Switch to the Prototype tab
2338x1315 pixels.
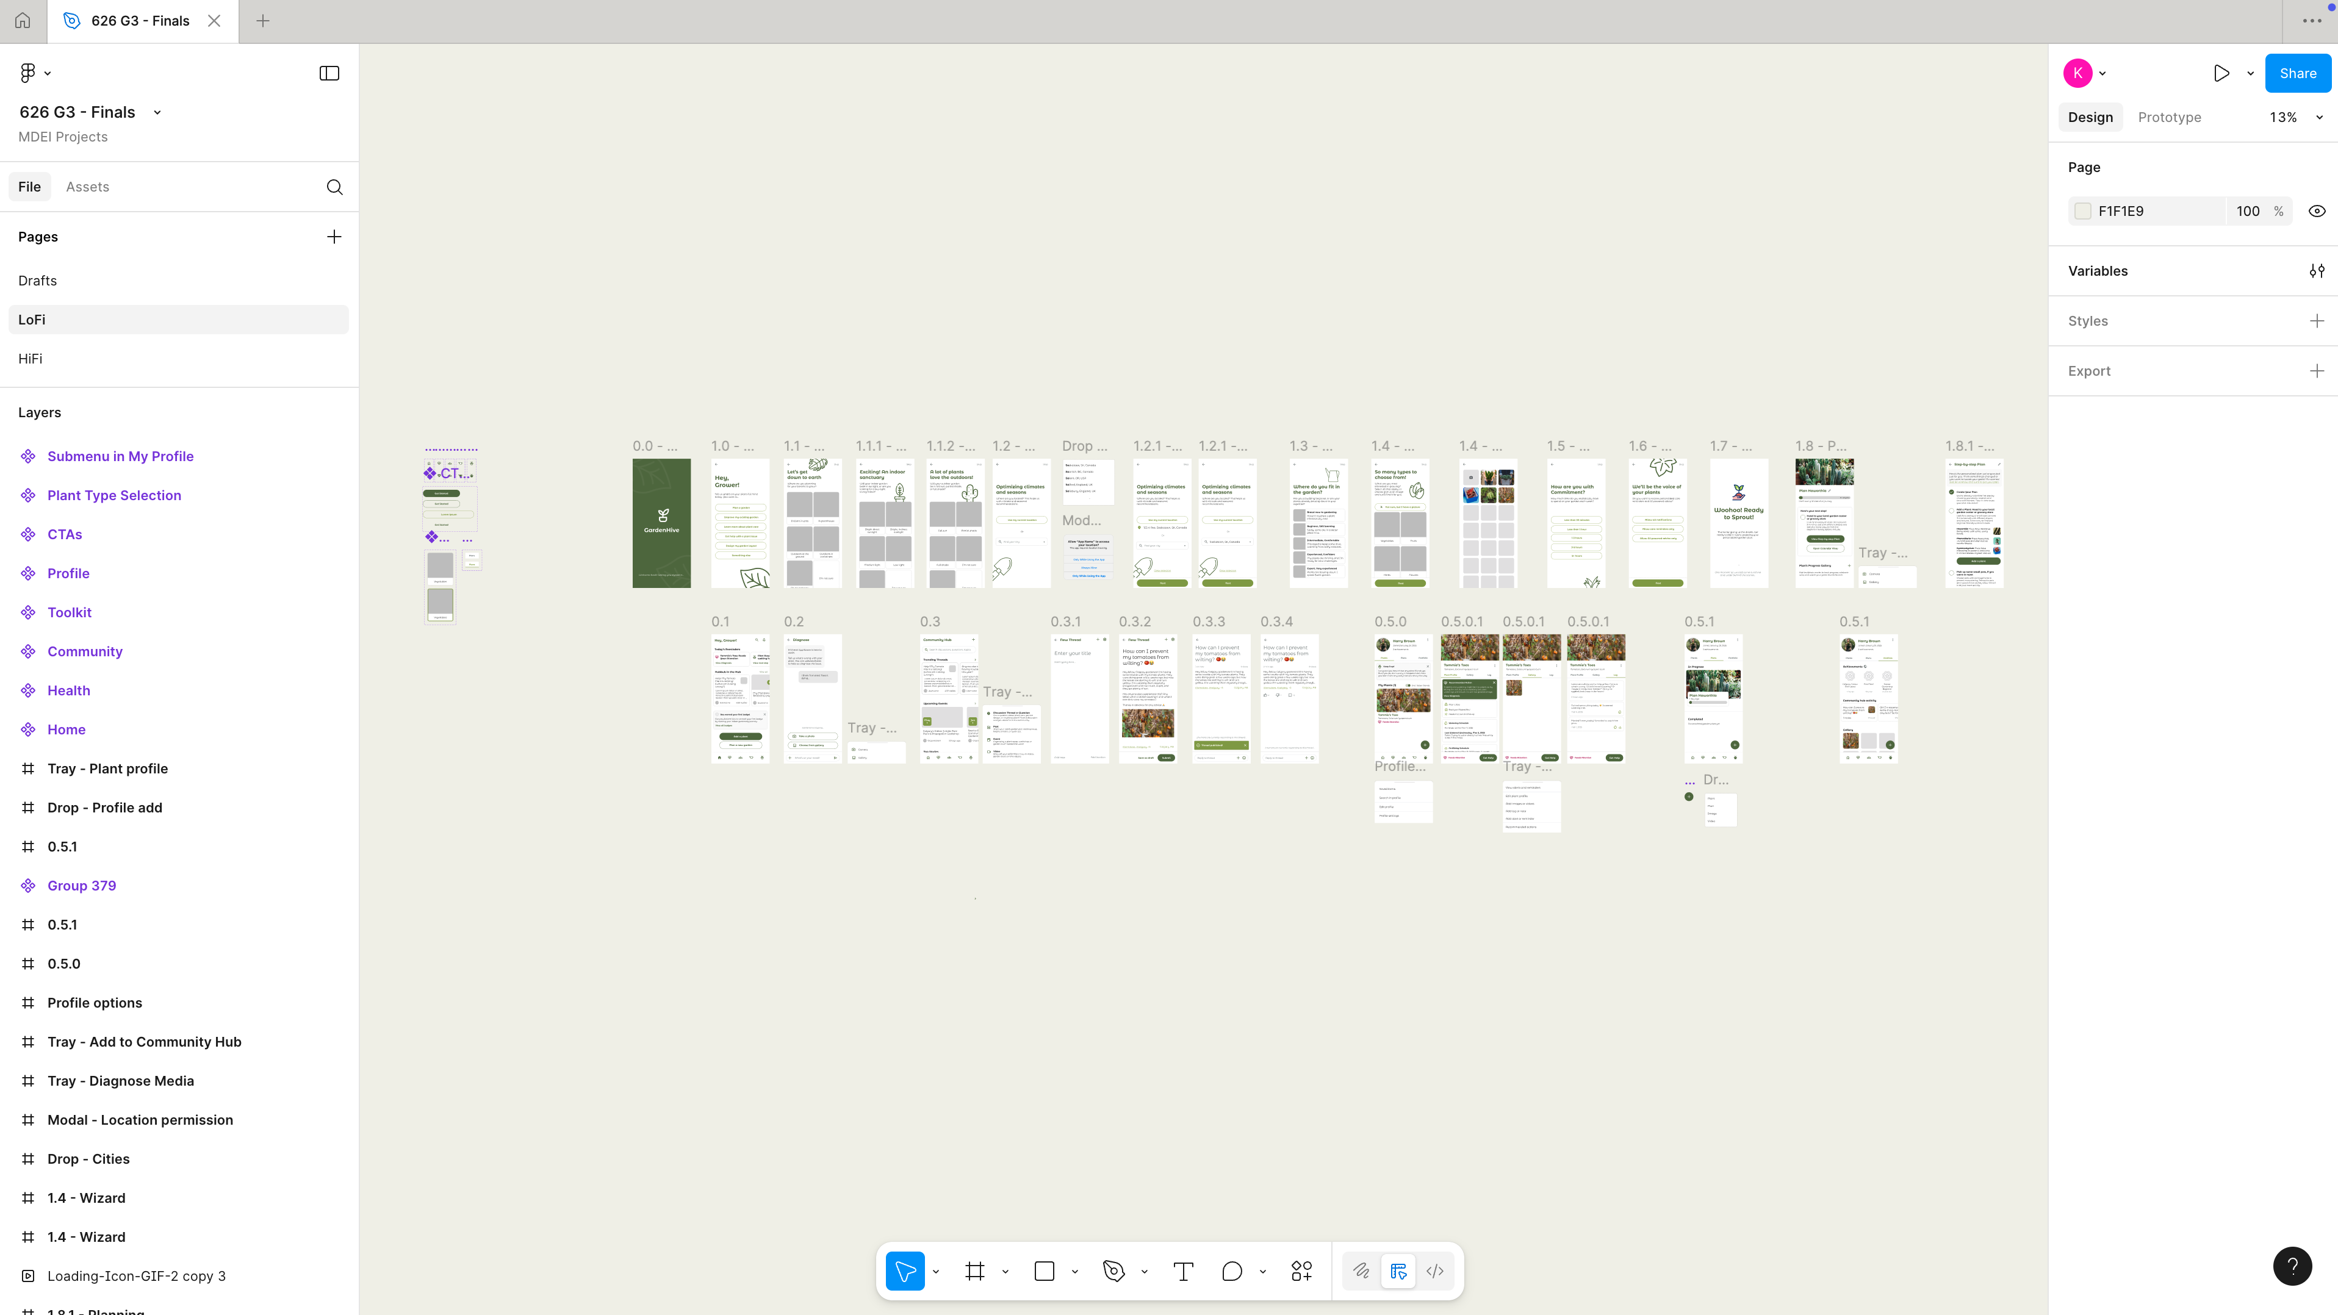(x=2168, y=117)
